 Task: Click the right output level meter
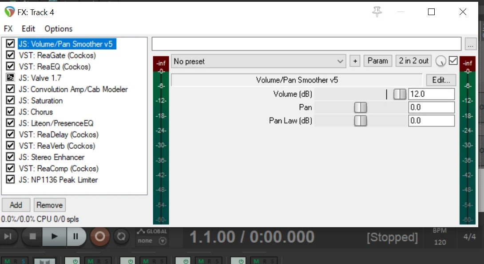tap(468, 140)
